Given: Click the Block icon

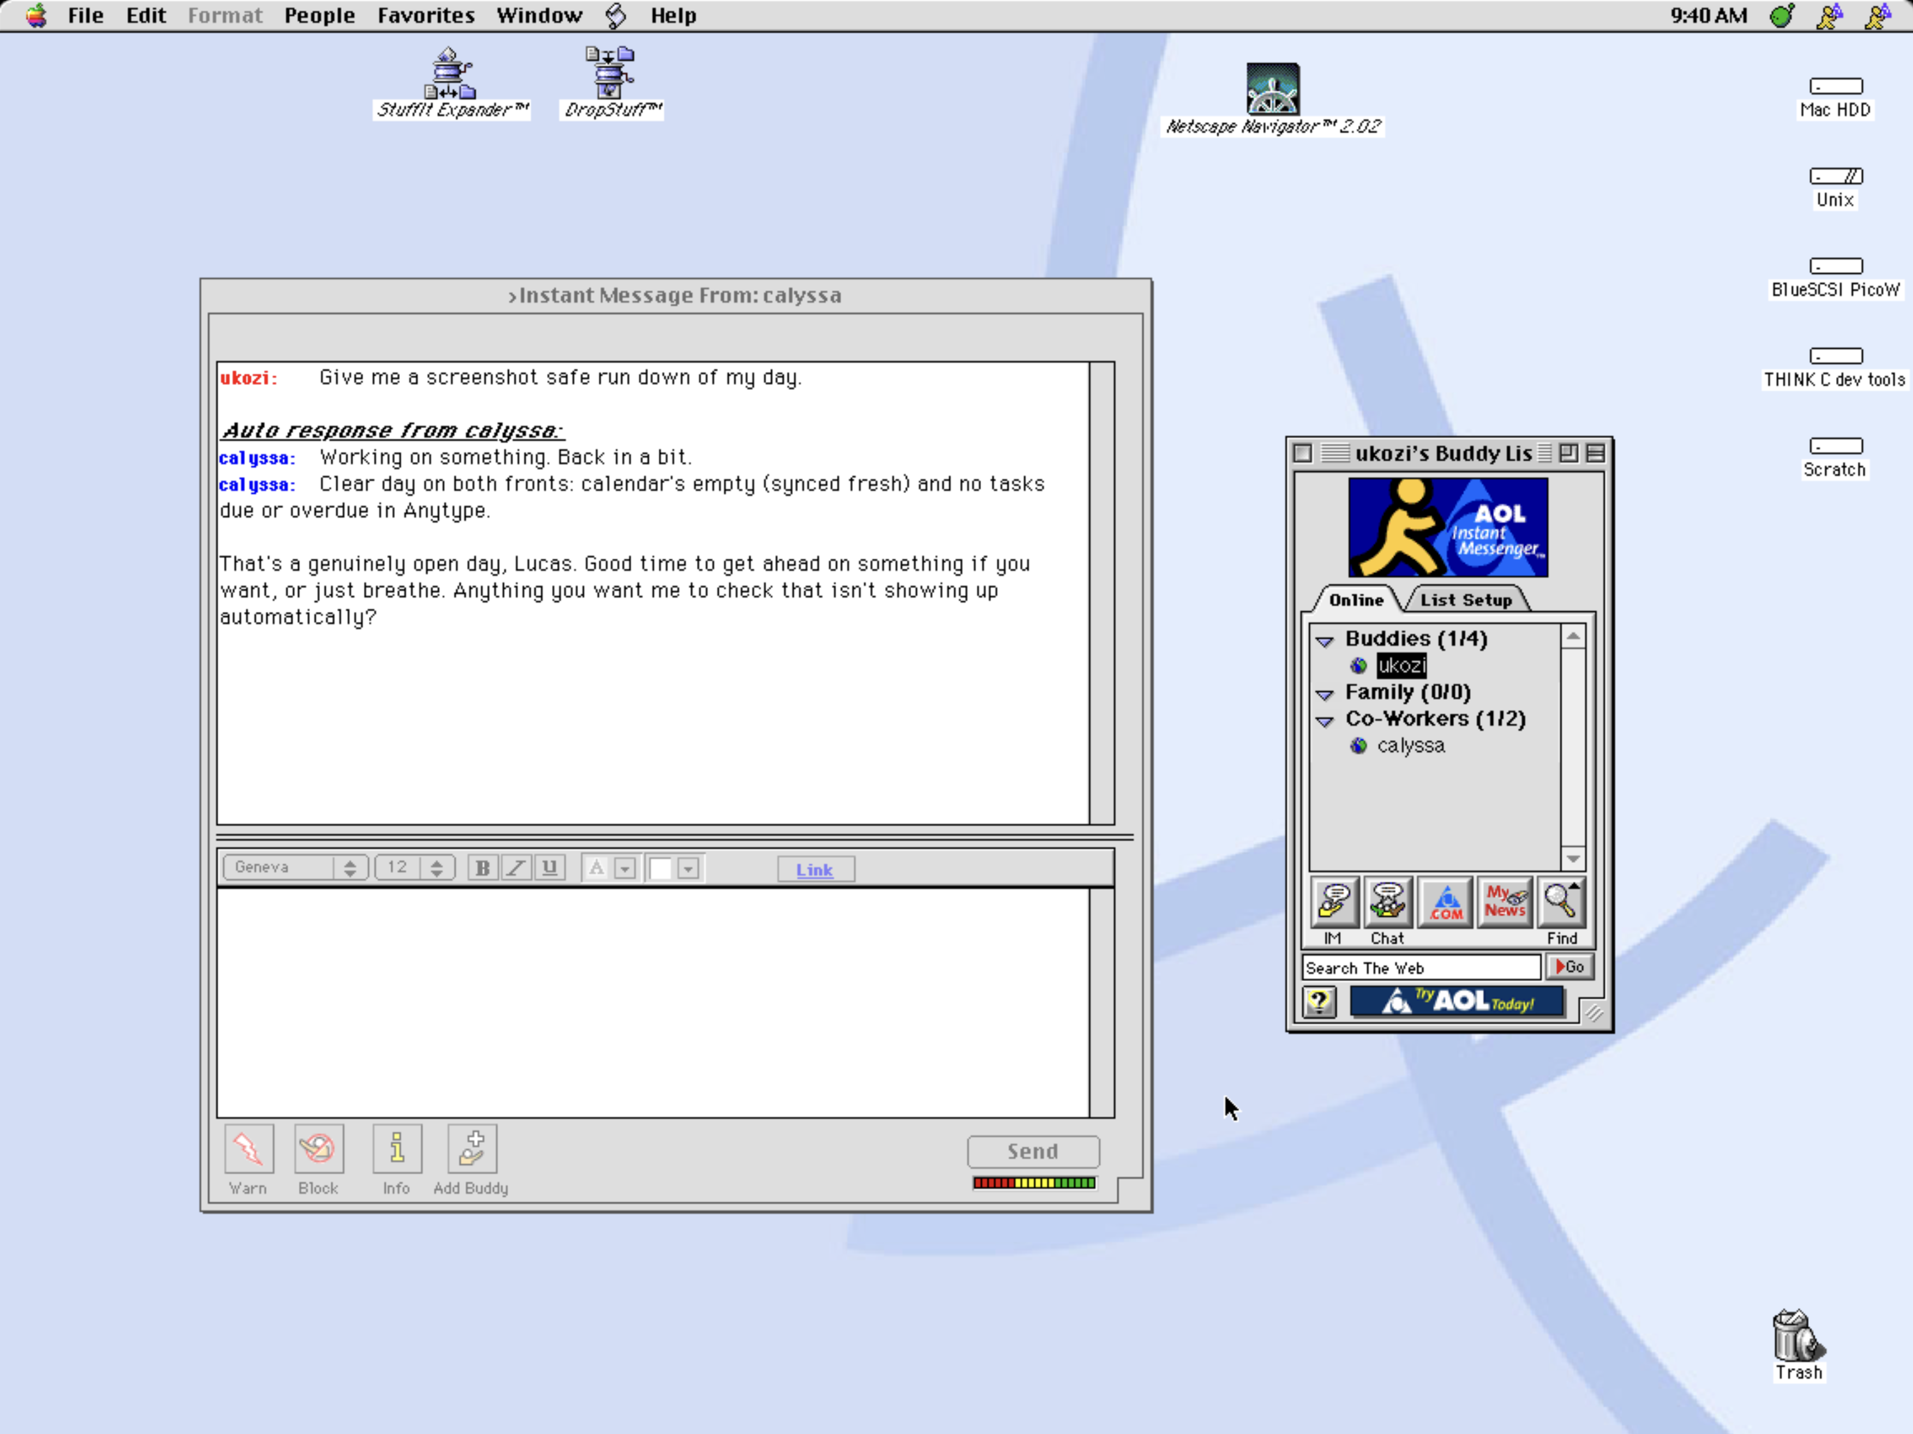Looking at the screenshot, I should pos(318,1149).
